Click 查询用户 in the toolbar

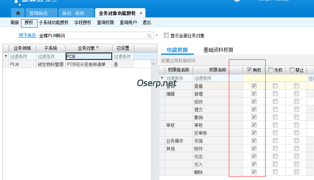pos(128,22)
